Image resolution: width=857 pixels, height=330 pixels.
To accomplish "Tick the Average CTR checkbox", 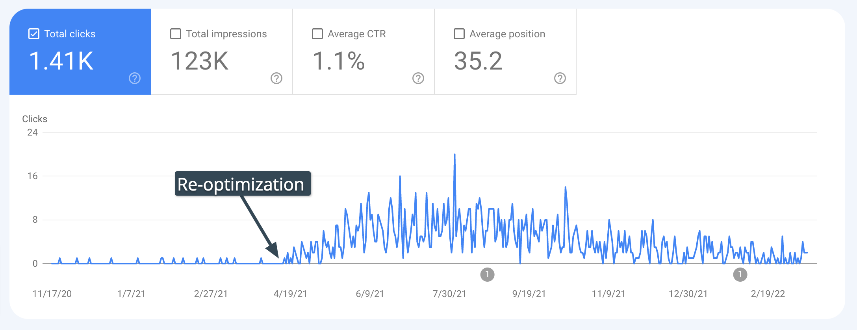I will [317, 34].
